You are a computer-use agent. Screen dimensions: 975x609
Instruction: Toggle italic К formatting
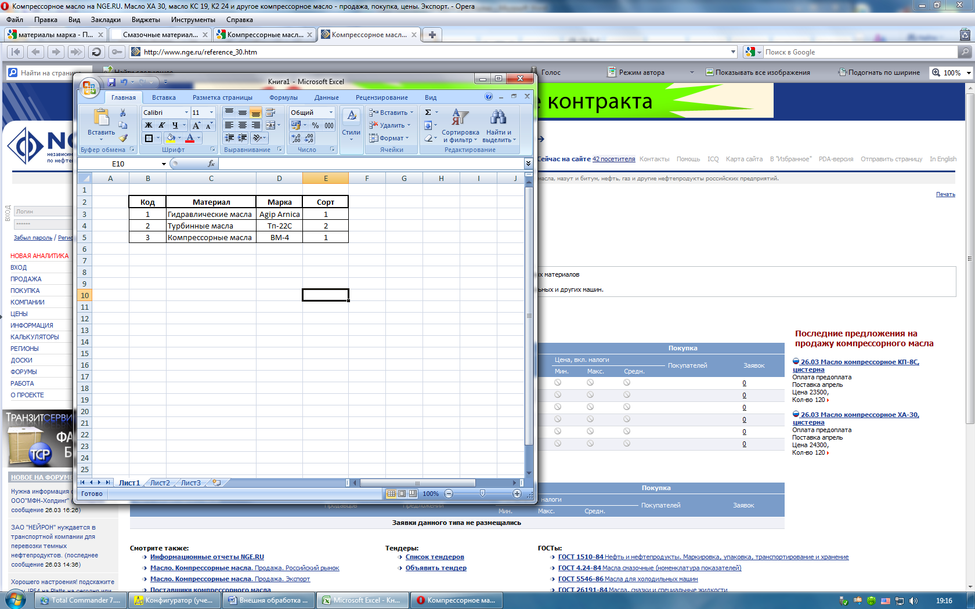tap(162, 125)
